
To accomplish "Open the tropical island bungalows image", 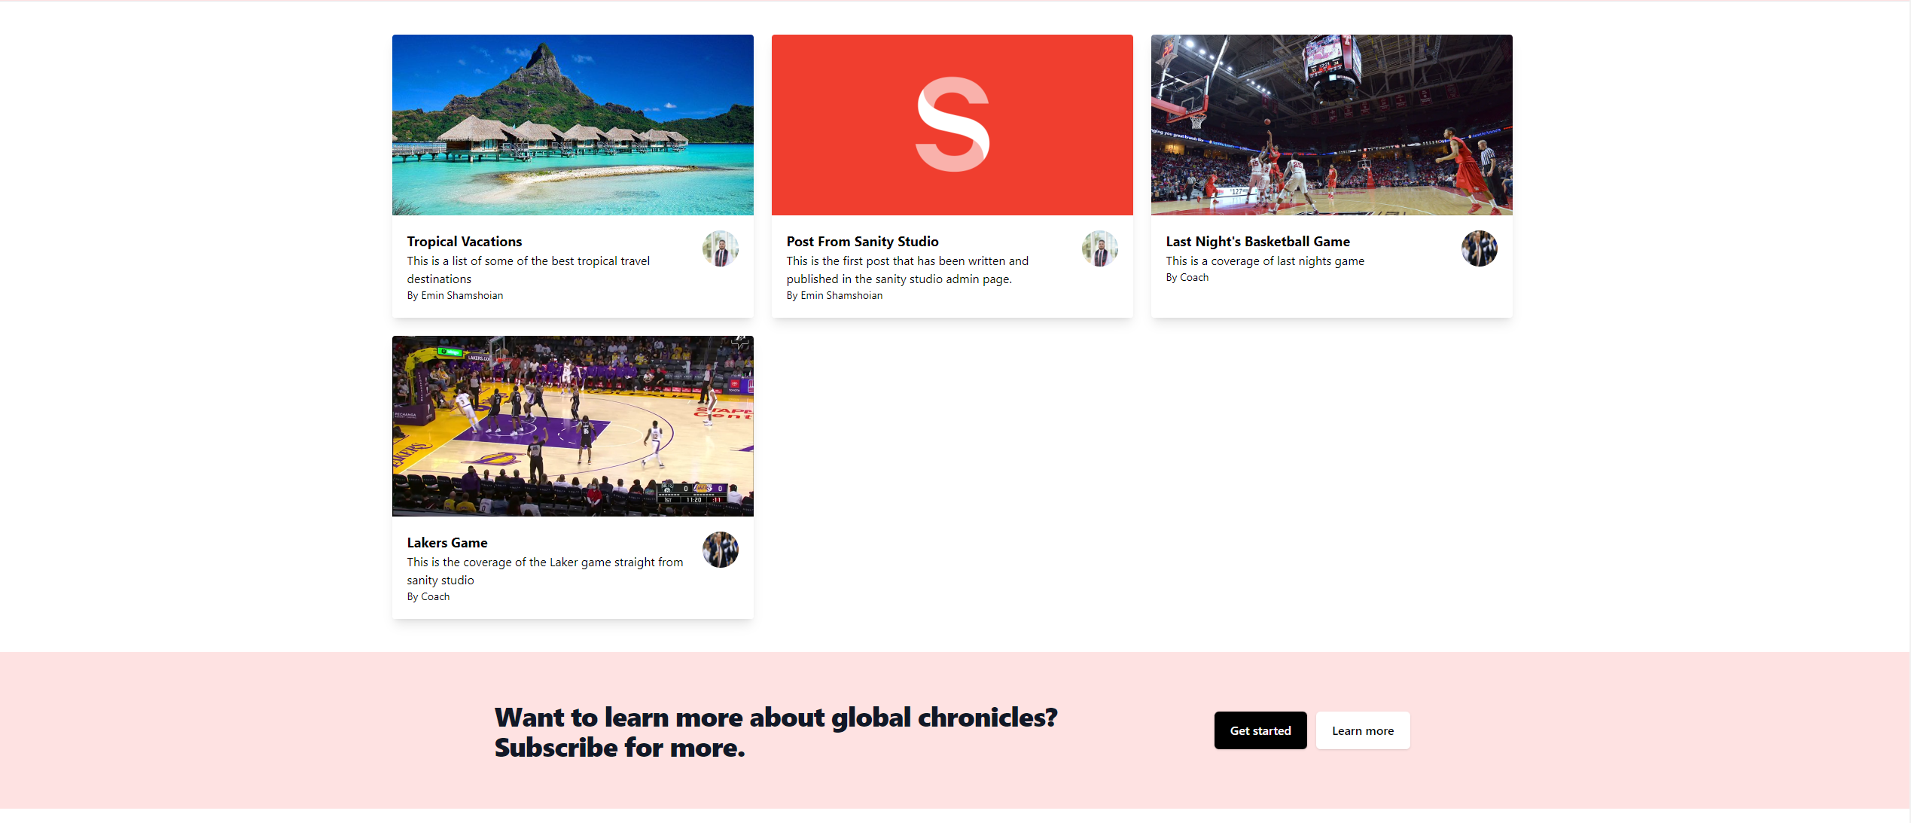I will pyautogui.click(x=572, y=125).
